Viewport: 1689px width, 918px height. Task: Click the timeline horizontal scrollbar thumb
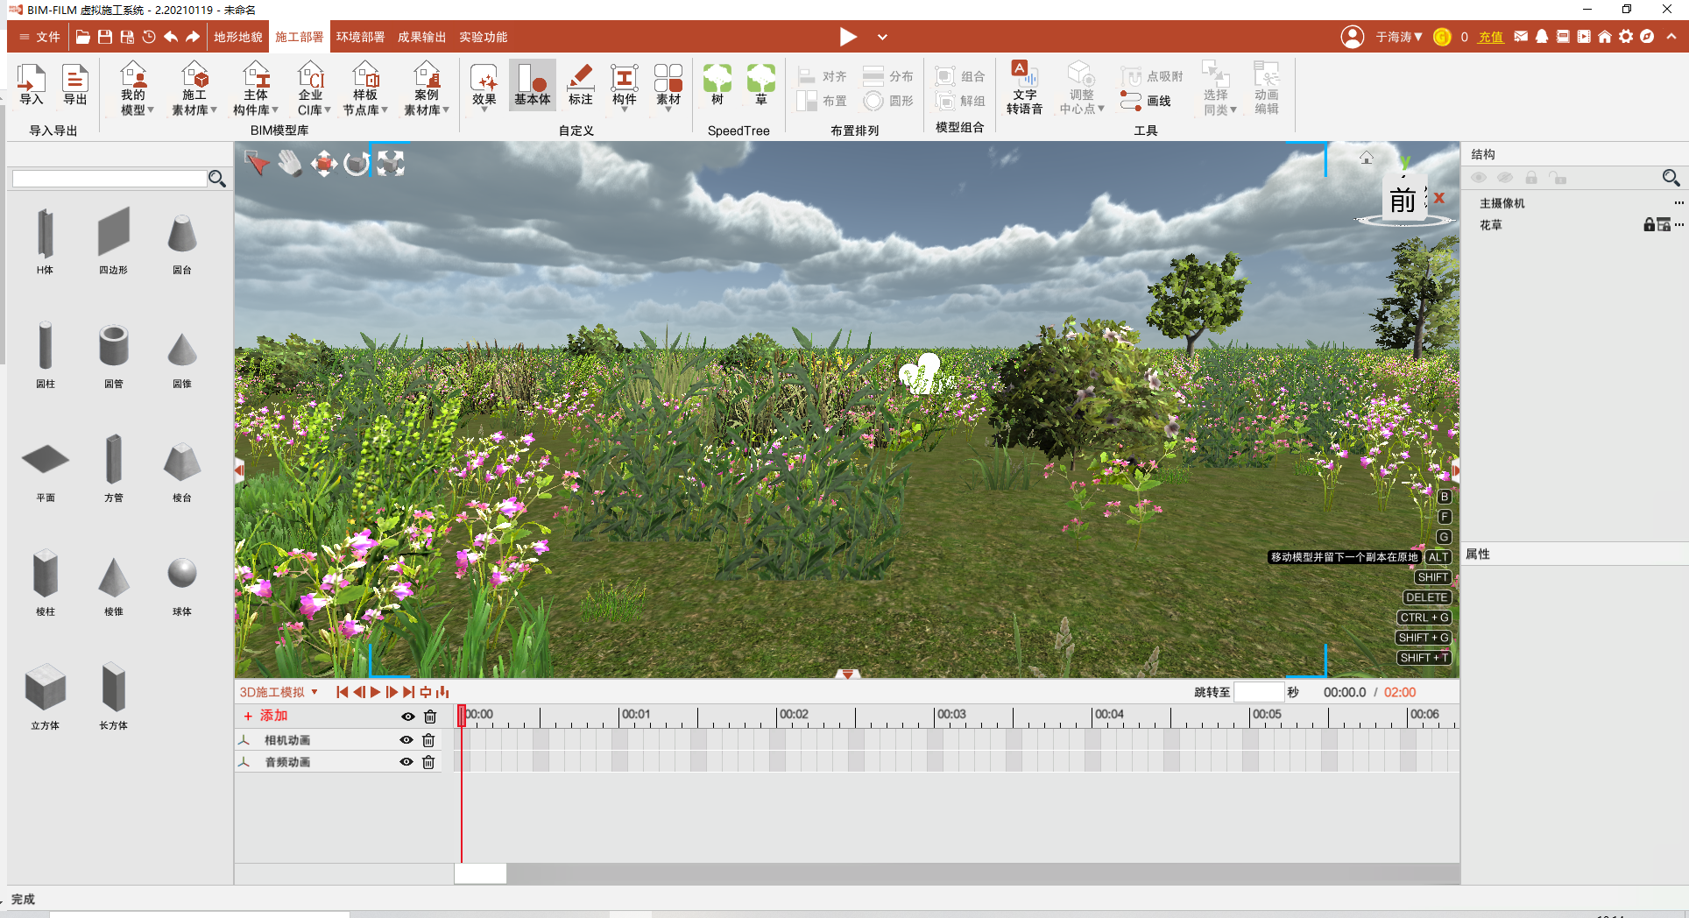[x=480, y=873]
